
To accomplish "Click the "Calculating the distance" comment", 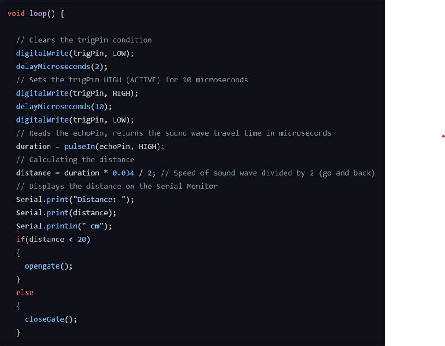I will tap(75, 160).
